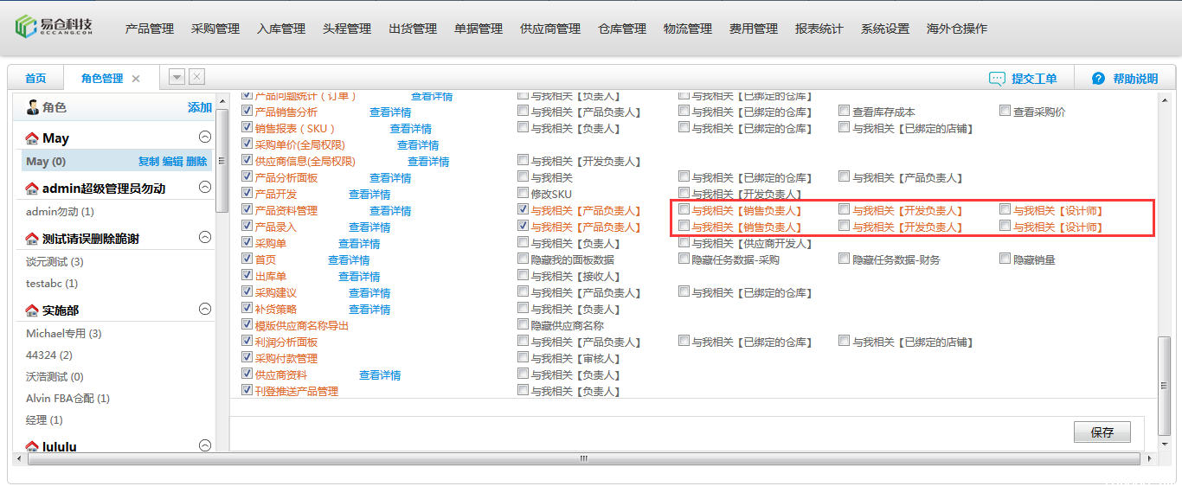Enable 查看库存成本 checkbox
This screenshot has width=1182, height=499.
(845, 112)
